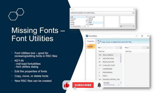
Task: Click the File 1 browse ellipsis button
Action: point(117,48)
